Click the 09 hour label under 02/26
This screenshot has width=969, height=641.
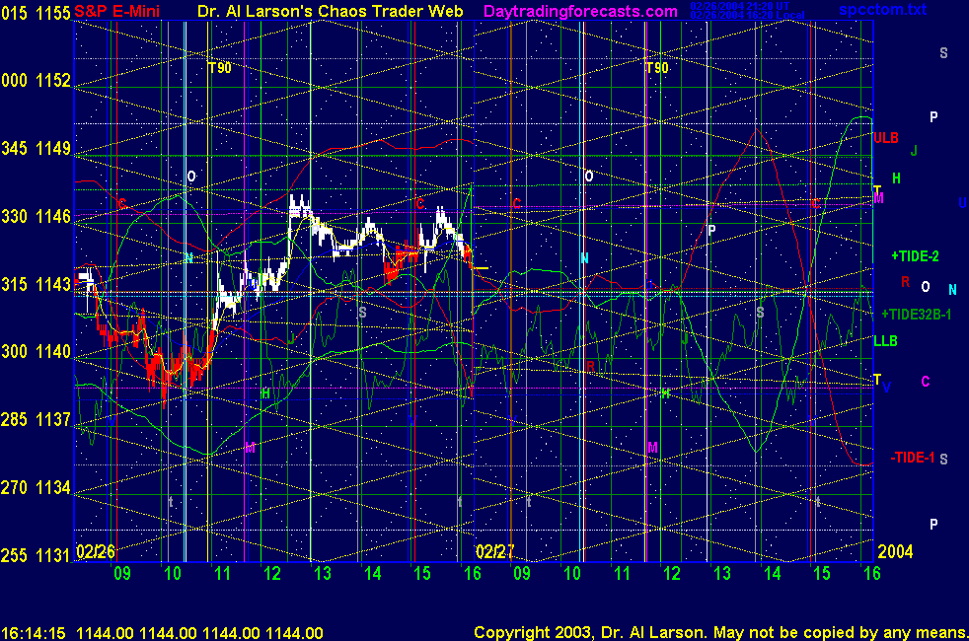[122, 574]
